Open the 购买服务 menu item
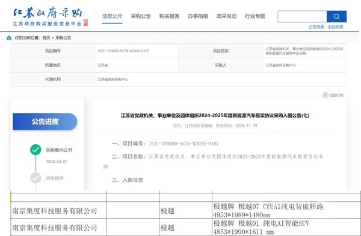The image size is (361, 236). [x=169, y=16]
